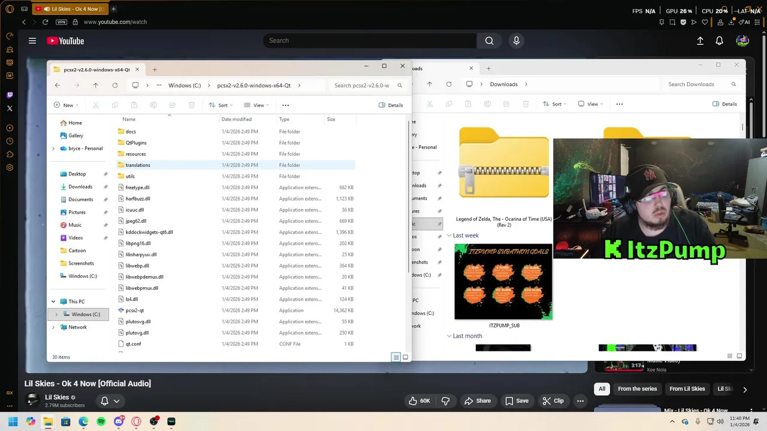Open YouTube notifications bell
The height and width of the screenshot is (431, 767).
point(720,41)
